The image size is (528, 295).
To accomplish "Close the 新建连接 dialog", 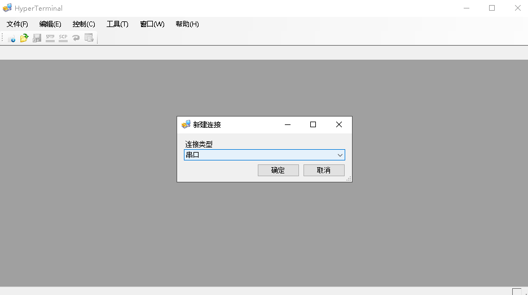I will click(339, 124).
